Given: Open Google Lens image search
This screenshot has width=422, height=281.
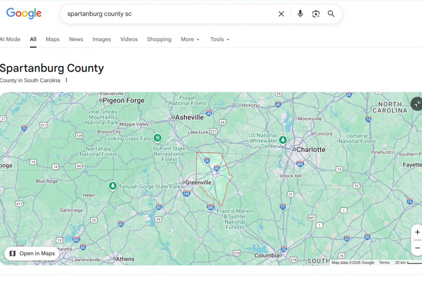Looking at the screenshot, I should [316, 14].
